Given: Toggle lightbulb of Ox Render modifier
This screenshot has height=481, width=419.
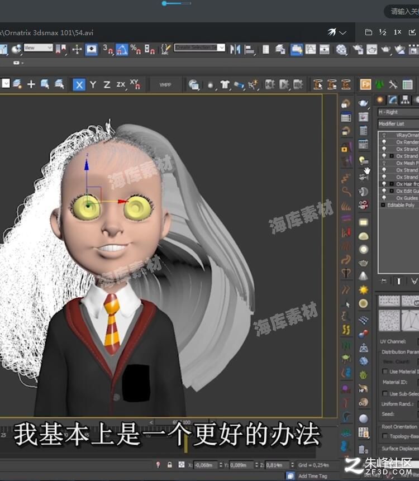Looking at the screenshot, I should (x=384, y=142).
